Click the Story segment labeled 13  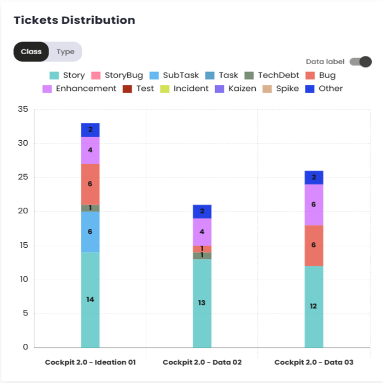point(202,303)
